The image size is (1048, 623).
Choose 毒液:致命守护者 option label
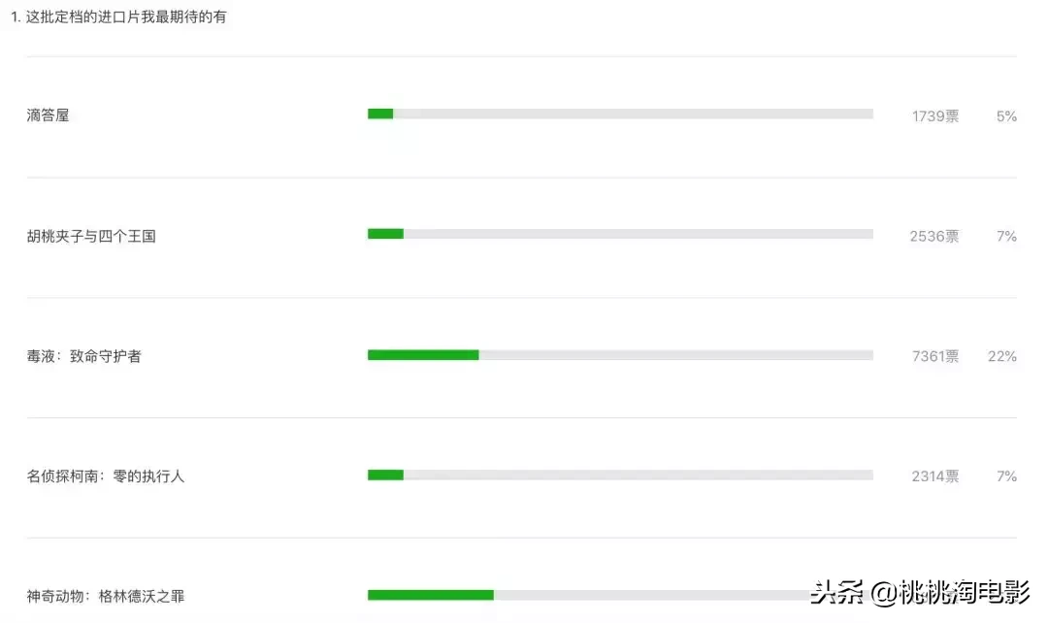pyautogui.click(x=84, y=356)
